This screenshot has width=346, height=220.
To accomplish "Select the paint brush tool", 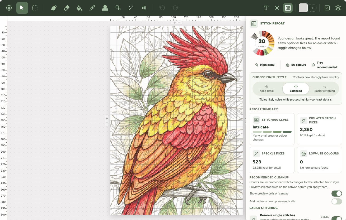I will click(54, 8).
